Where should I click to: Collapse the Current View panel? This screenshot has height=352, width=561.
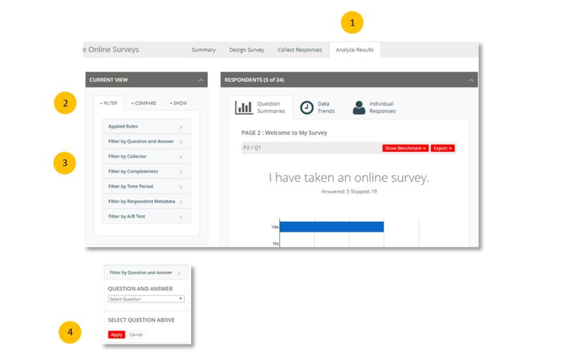(x=201, y=80)
